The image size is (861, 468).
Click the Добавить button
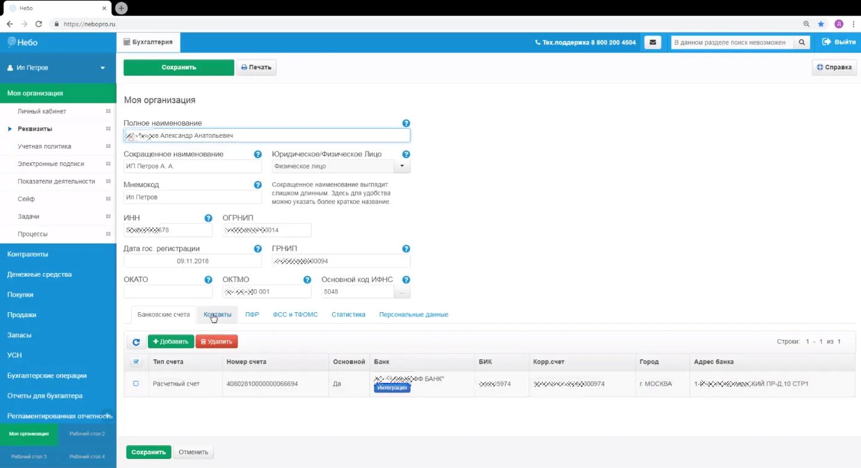[171, 342]
